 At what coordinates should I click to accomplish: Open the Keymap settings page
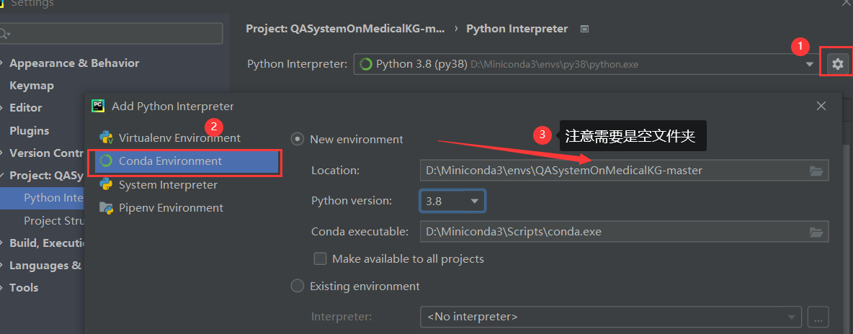click(32, 86)
